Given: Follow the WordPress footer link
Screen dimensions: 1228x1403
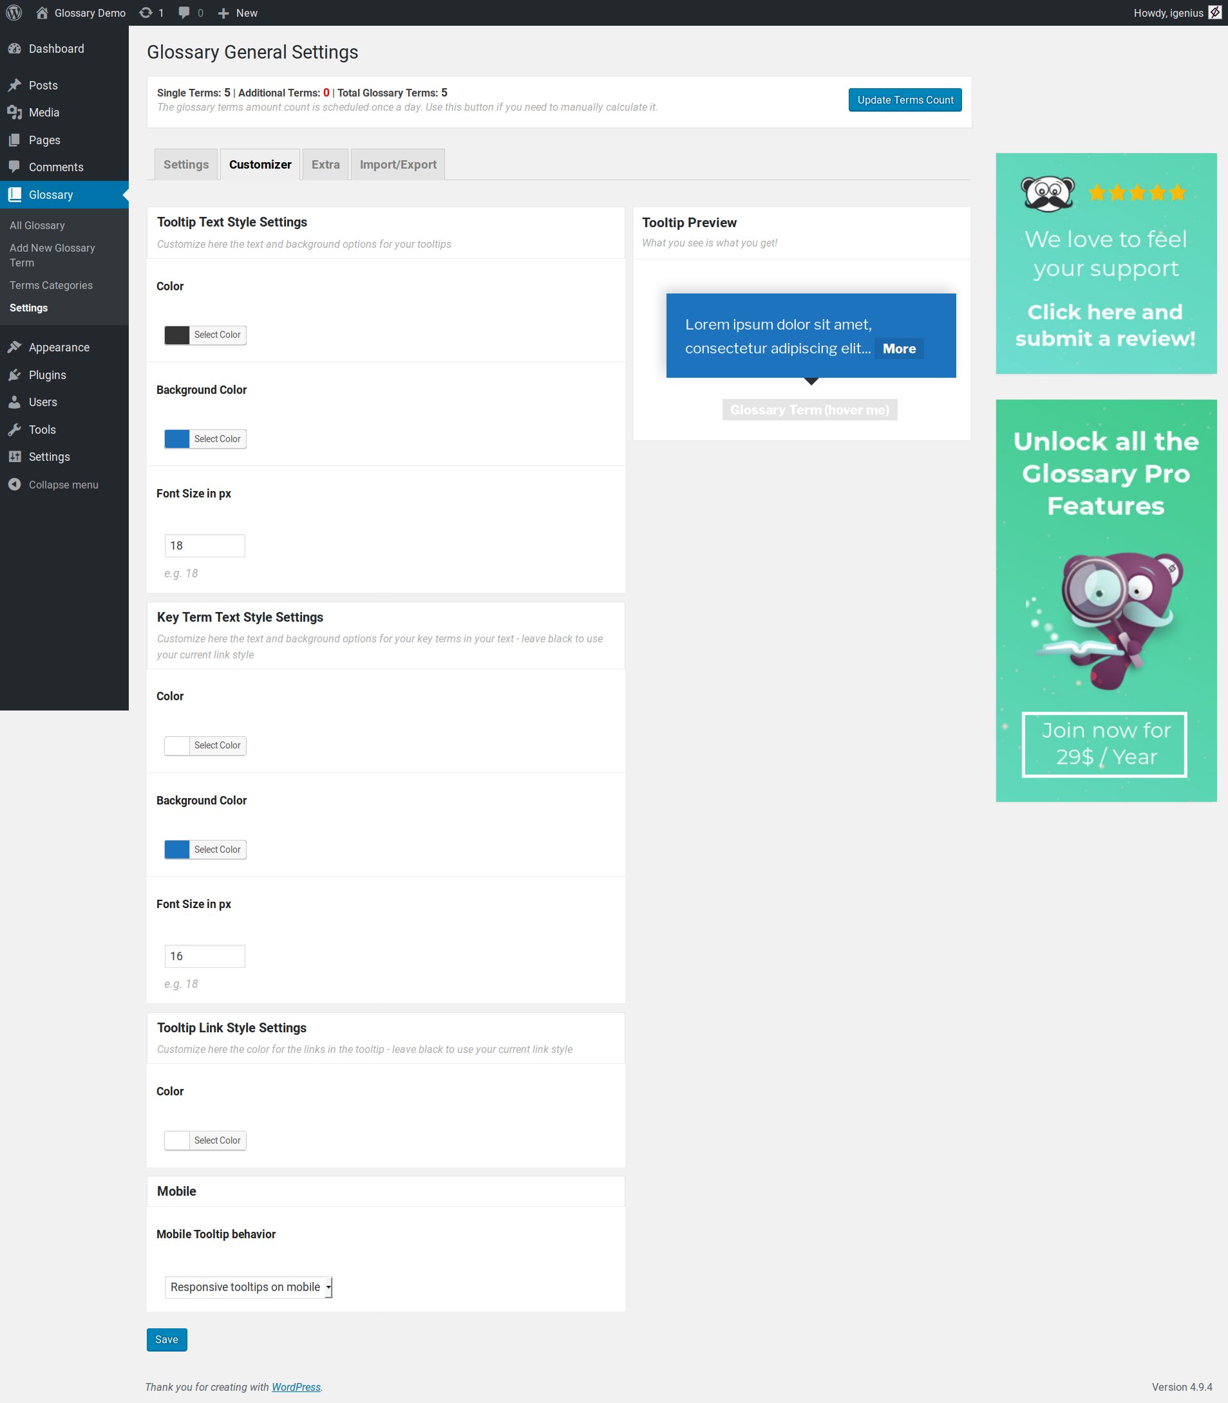Looking at the screenshot, I should click(296, 1386).
